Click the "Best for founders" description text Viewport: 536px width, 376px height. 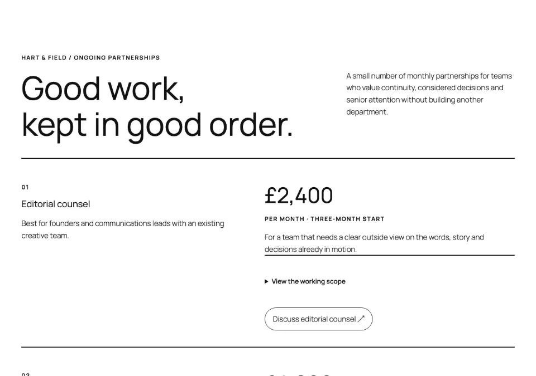pyautogui.click(x=123, y=229)
